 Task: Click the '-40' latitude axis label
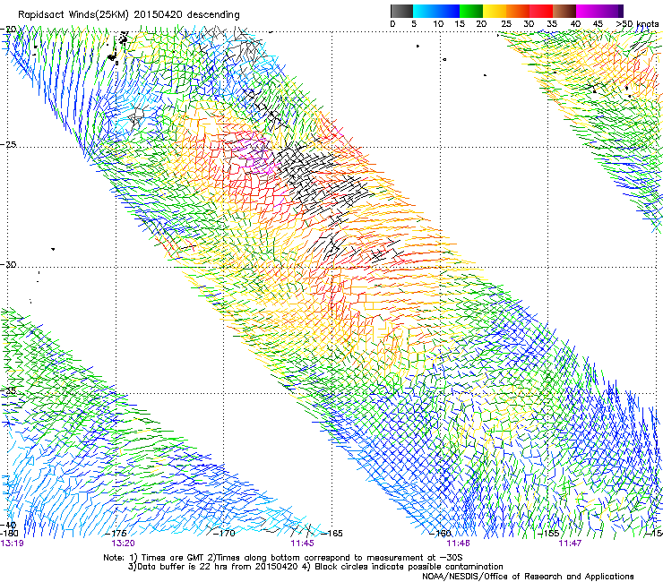8,525
